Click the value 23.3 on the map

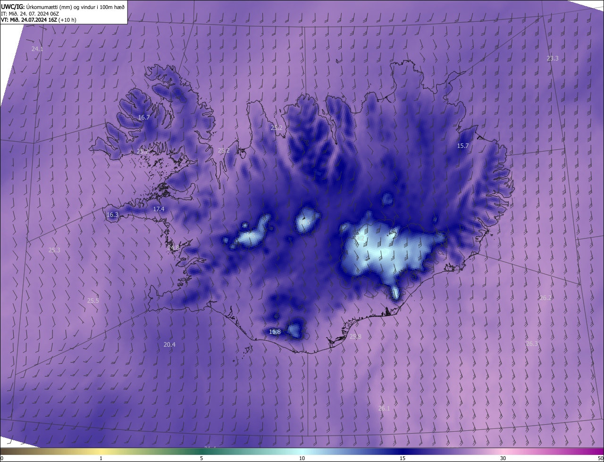tap(553, 59)
